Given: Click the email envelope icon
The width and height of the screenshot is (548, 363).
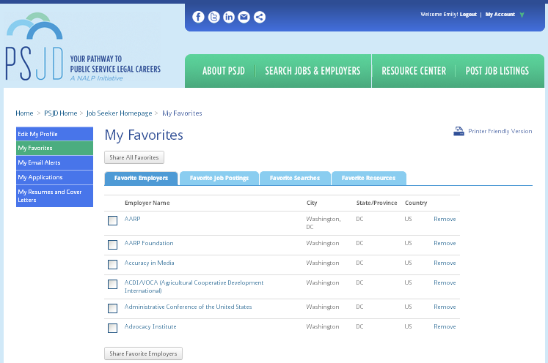Looking at the screenshot, I should [244, 17].
